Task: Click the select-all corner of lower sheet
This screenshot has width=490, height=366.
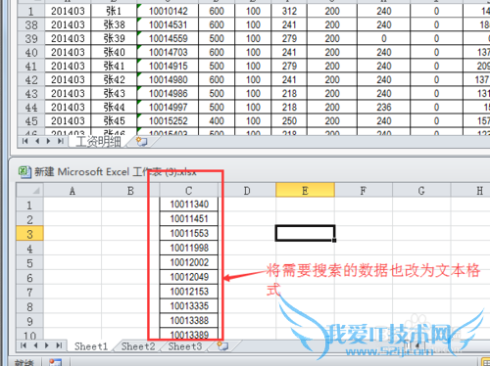Action: click(x=29, y=190)
